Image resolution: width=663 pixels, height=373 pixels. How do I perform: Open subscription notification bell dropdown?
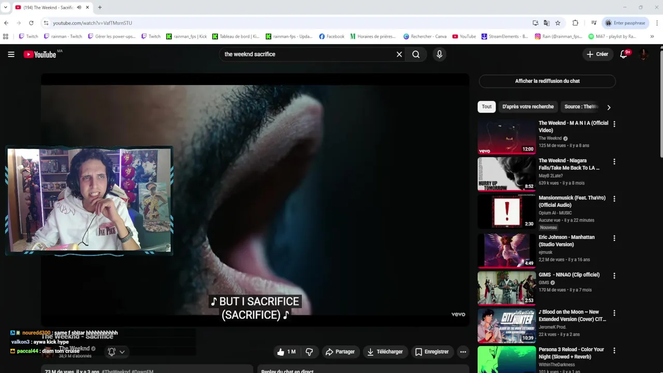tap(116, 352)
